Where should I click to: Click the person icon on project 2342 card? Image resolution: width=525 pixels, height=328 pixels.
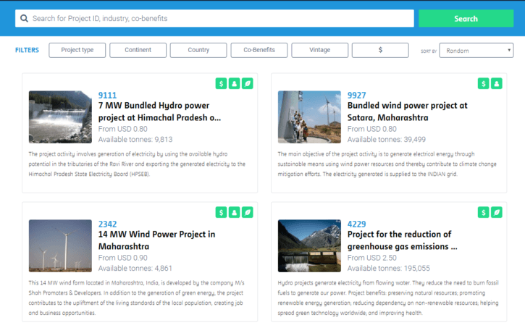pyautogui.click(x=234, y=212)
